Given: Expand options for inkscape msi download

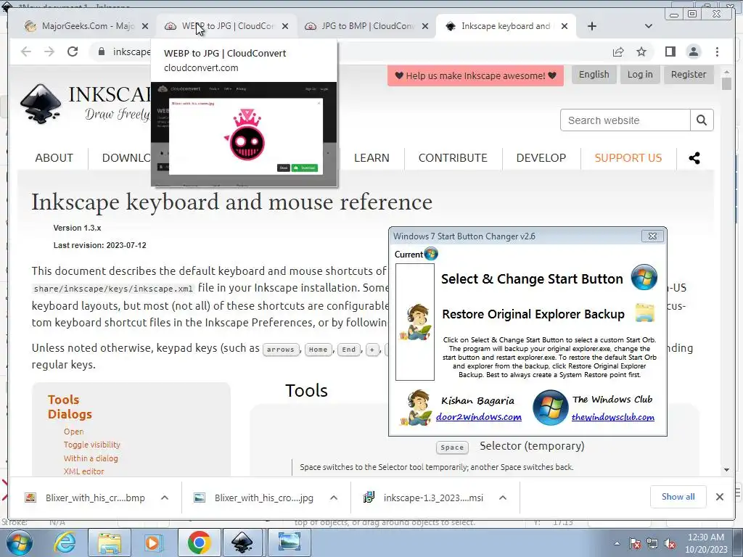Looking at the screenshot, I should (x=503, y=498).
